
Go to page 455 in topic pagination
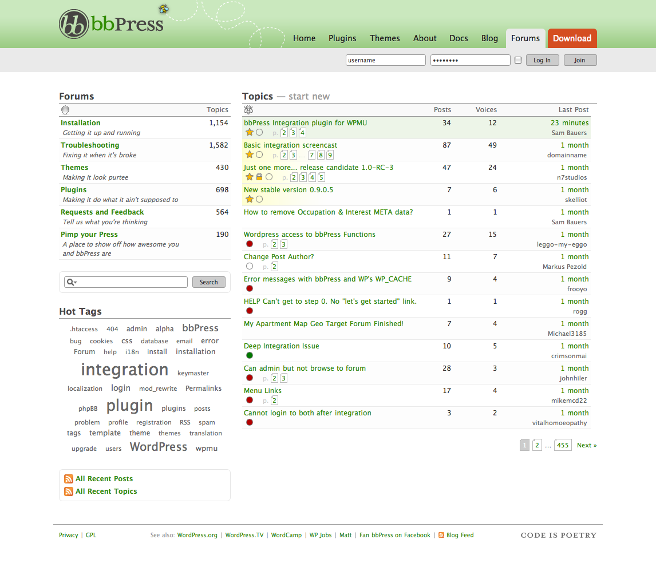563,445
